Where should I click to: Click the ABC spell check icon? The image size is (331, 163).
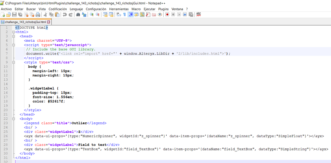[x=198, y=15]
